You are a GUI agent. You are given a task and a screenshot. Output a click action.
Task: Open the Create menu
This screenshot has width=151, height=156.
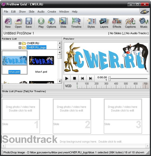point(52,12)
